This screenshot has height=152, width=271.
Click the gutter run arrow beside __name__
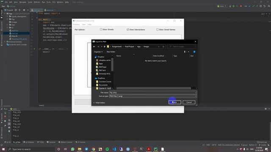(34, 49)
